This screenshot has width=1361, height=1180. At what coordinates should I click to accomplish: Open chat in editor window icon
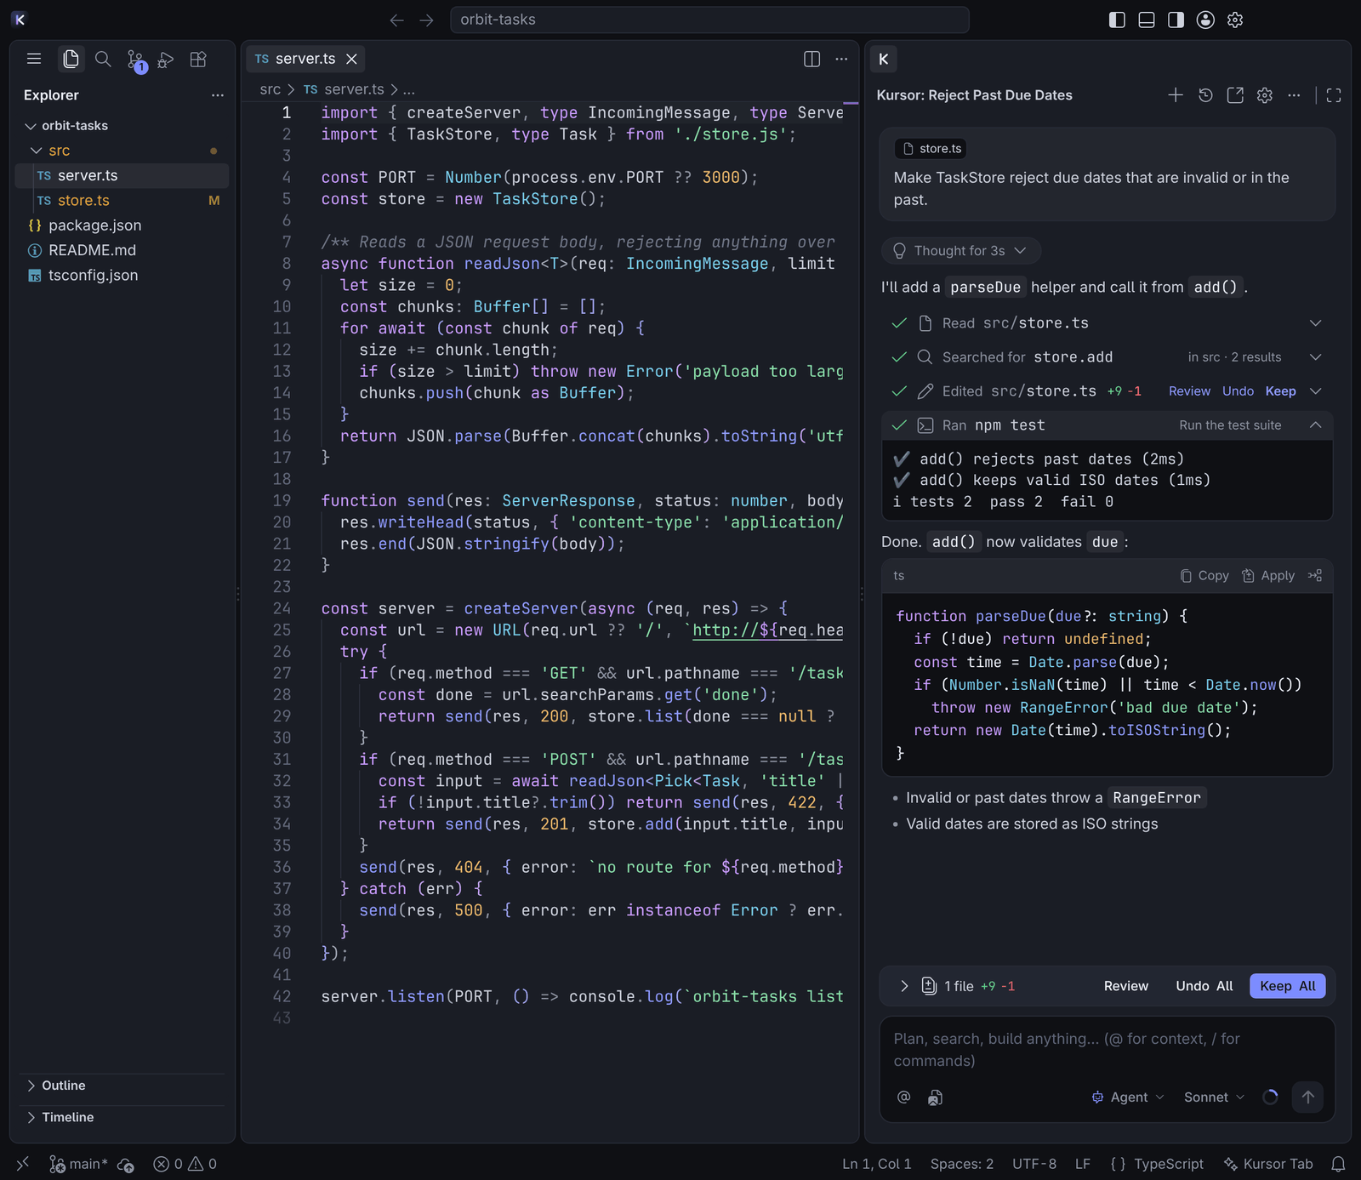1235,95
